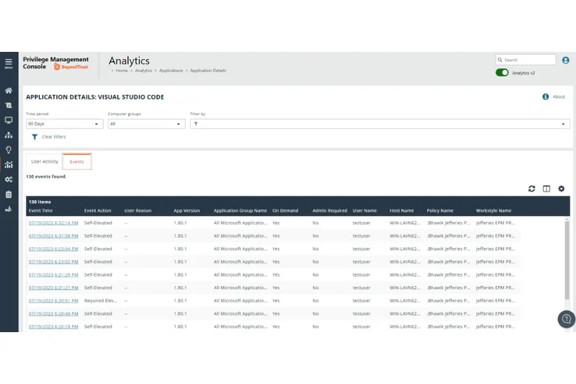Image resolution: width=576 pixels, height=384 pixels.
Task: Sort by Host Name column header
Action: coord(402,210)
